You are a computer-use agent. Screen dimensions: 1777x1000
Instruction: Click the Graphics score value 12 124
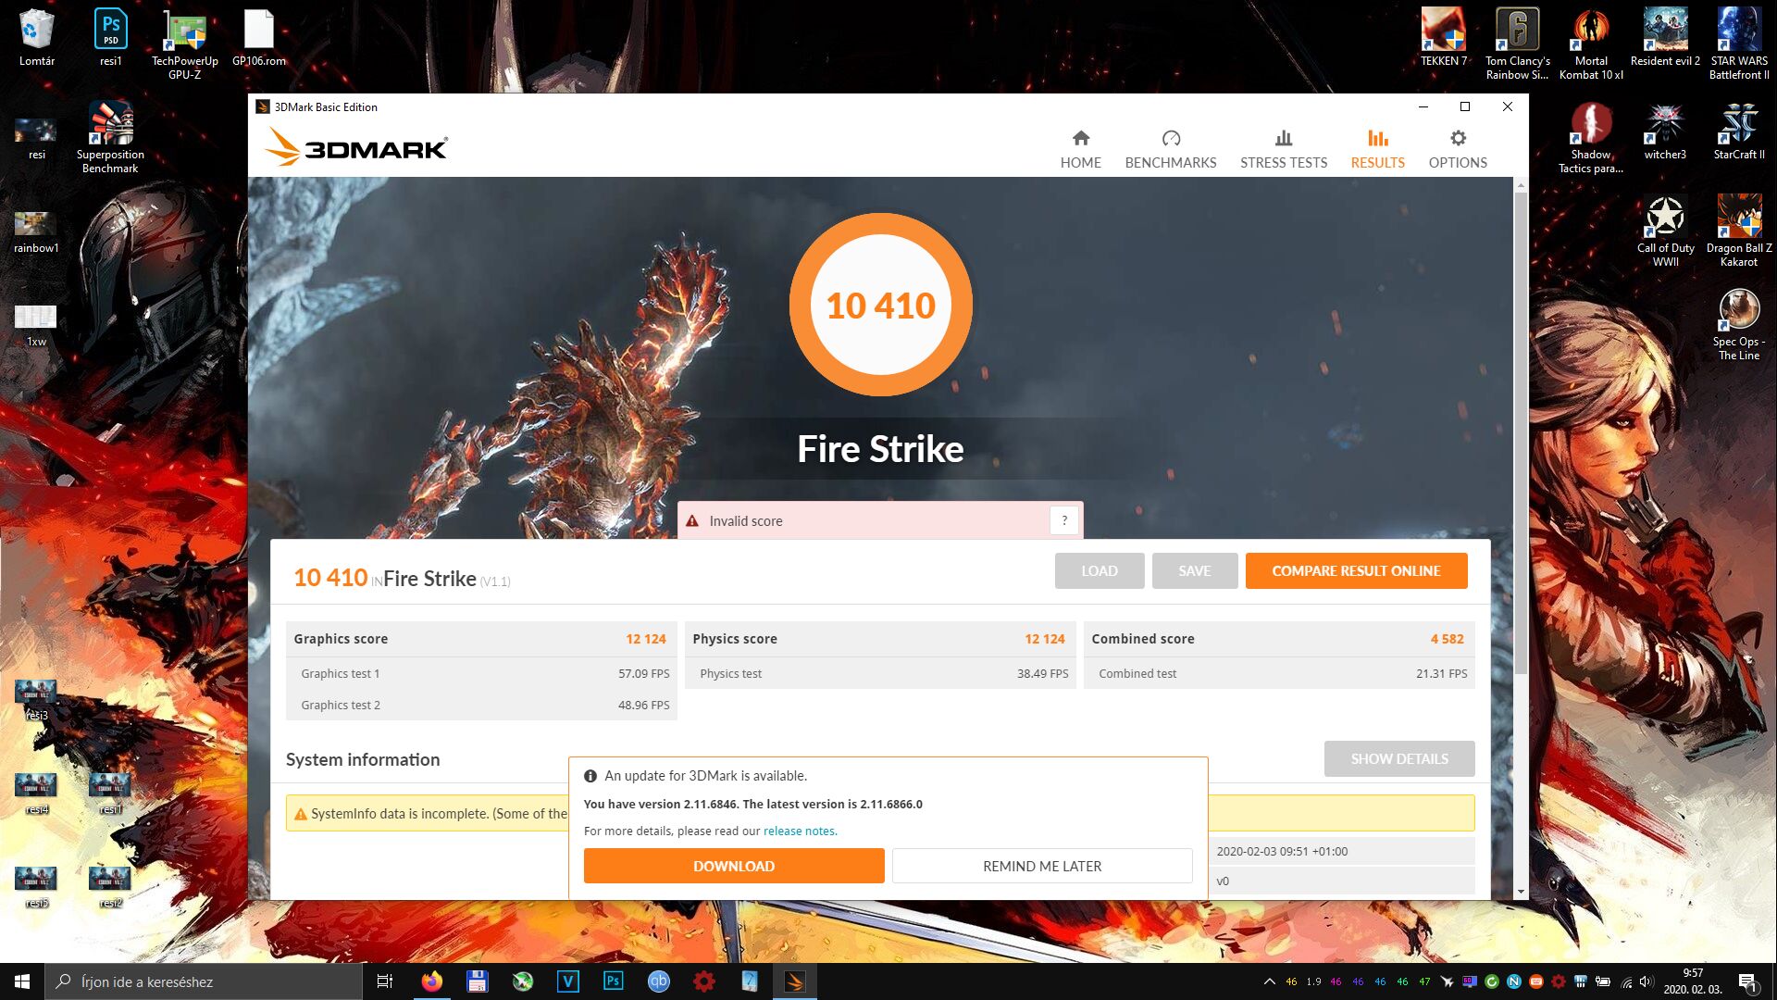(x=645, y=639)
